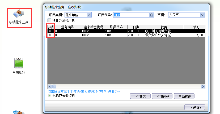The width and height of the screenshot is (220, 114).
Task: Click the horizontal scrollbar thumb
Action: (54, 86)
